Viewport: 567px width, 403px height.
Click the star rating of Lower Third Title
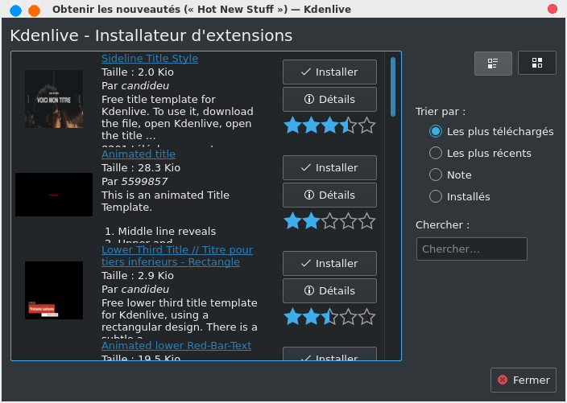click(329, 317)
